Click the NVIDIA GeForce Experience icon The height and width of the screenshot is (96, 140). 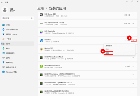[x=41, y=83]
